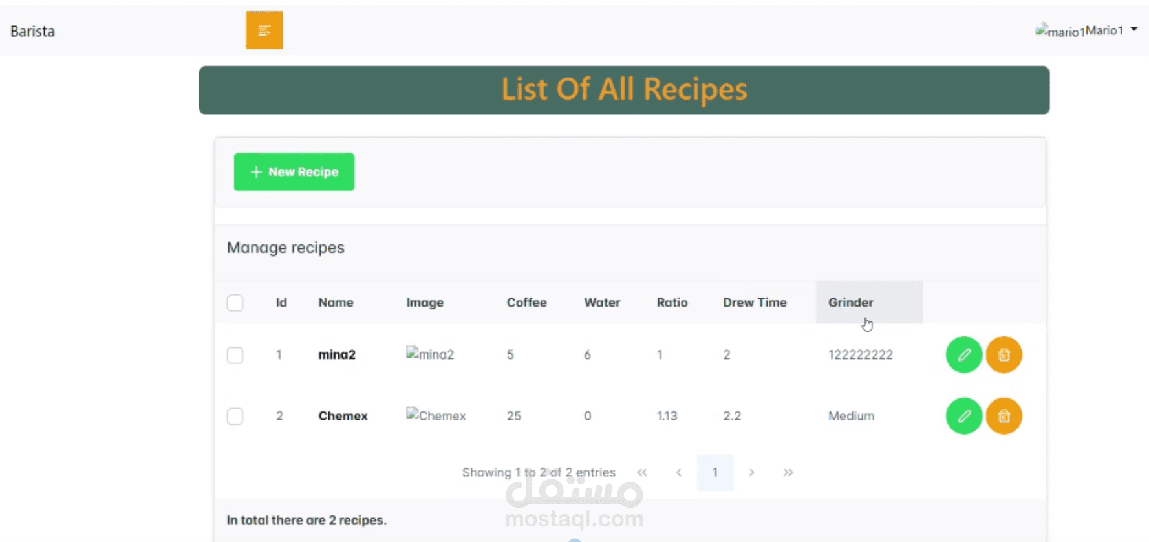This screenshot has height=542, width=1149.
Task: Click the grinder value Medium
Action: tap(851, 416)
